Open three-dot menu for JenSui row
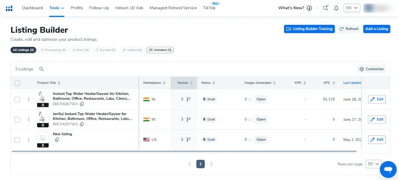 [29, 119]
